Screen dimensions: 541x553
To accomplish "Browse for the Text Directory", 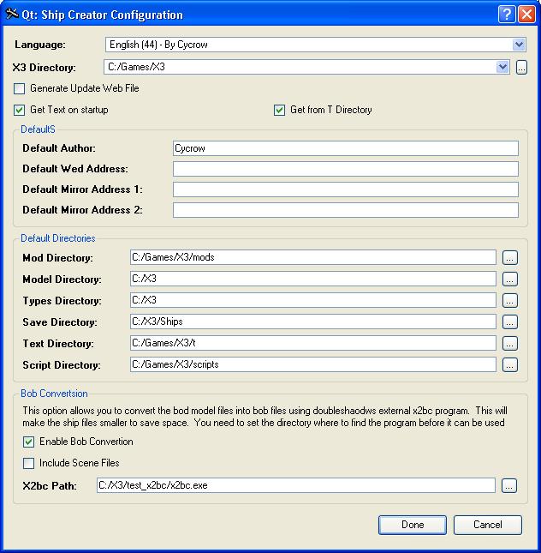I will [x=509, y=343].
